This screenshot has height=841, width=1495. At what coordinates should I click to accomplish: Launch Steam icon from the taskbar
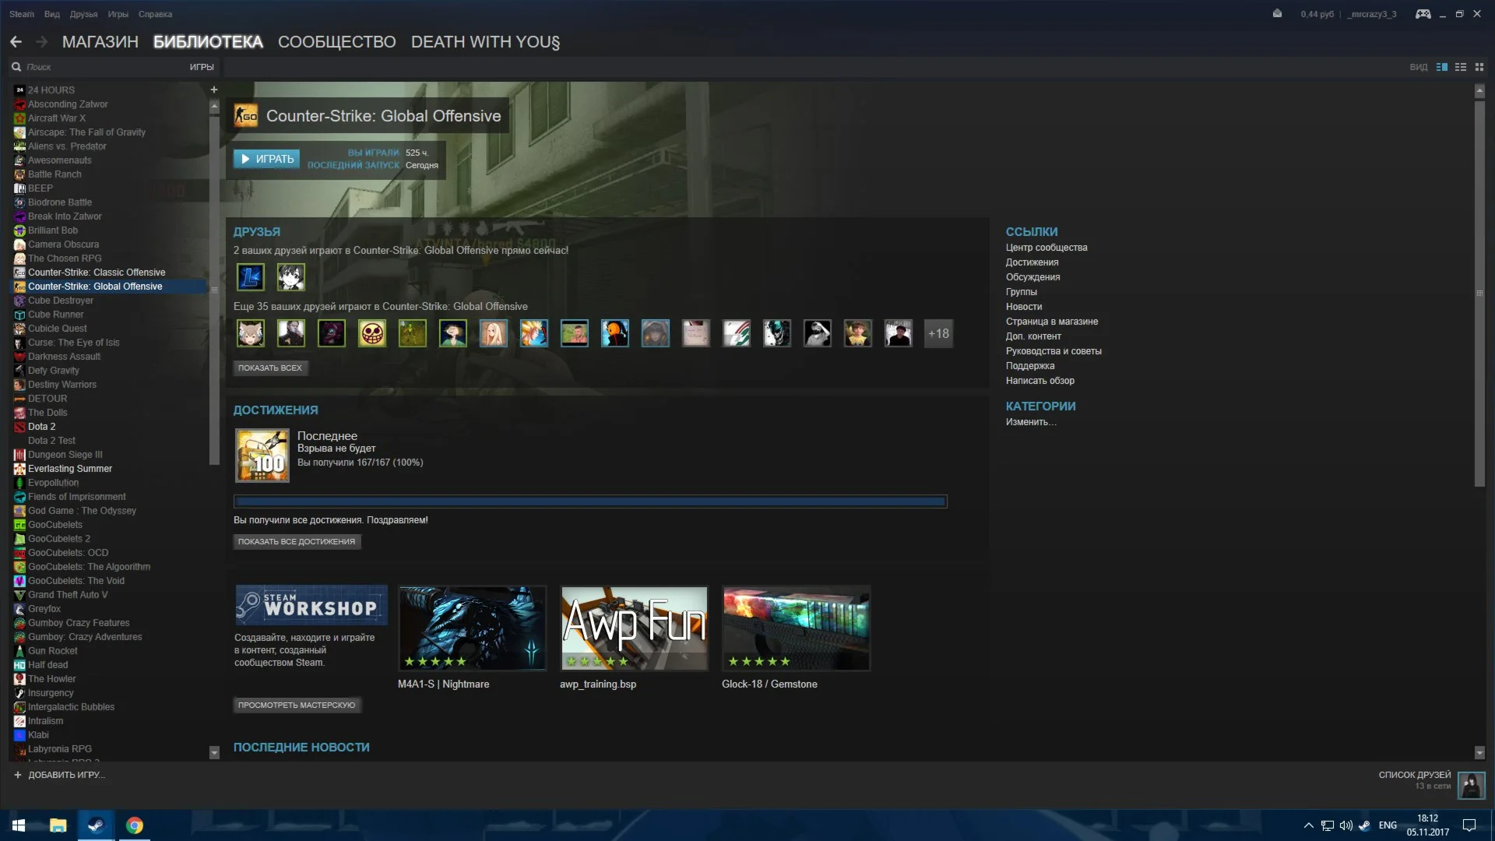pos(95,825)
